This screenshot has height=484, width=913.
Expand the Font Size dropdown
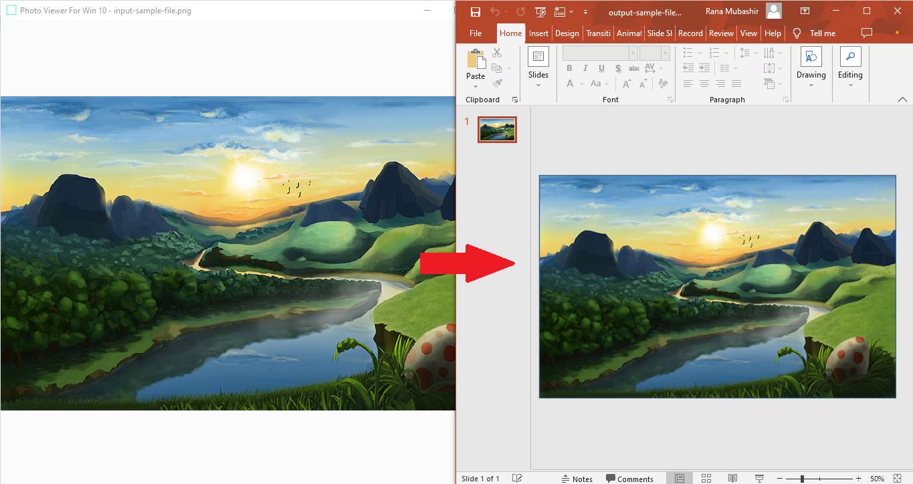coord(665,52)
